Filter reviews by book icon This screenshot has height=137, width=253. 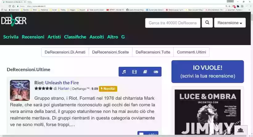pyautogui.click(x=145, y=72)
